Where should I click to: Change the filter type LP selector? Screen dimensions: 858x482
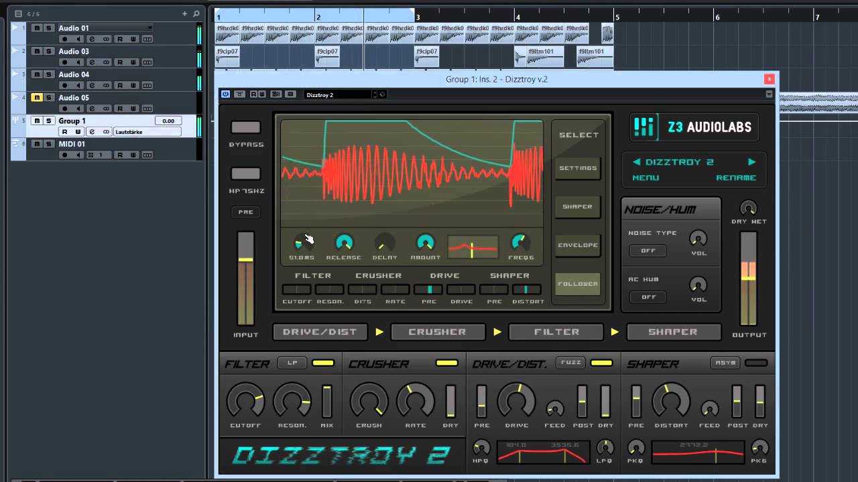292,363
